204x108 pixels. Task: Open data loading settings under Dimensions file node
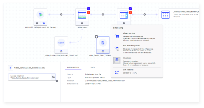[x=103, y=51]
